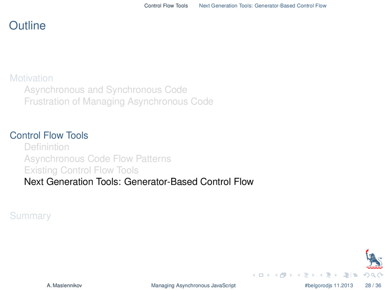Click page counter 28 / 36

click(x=373, y=285)
